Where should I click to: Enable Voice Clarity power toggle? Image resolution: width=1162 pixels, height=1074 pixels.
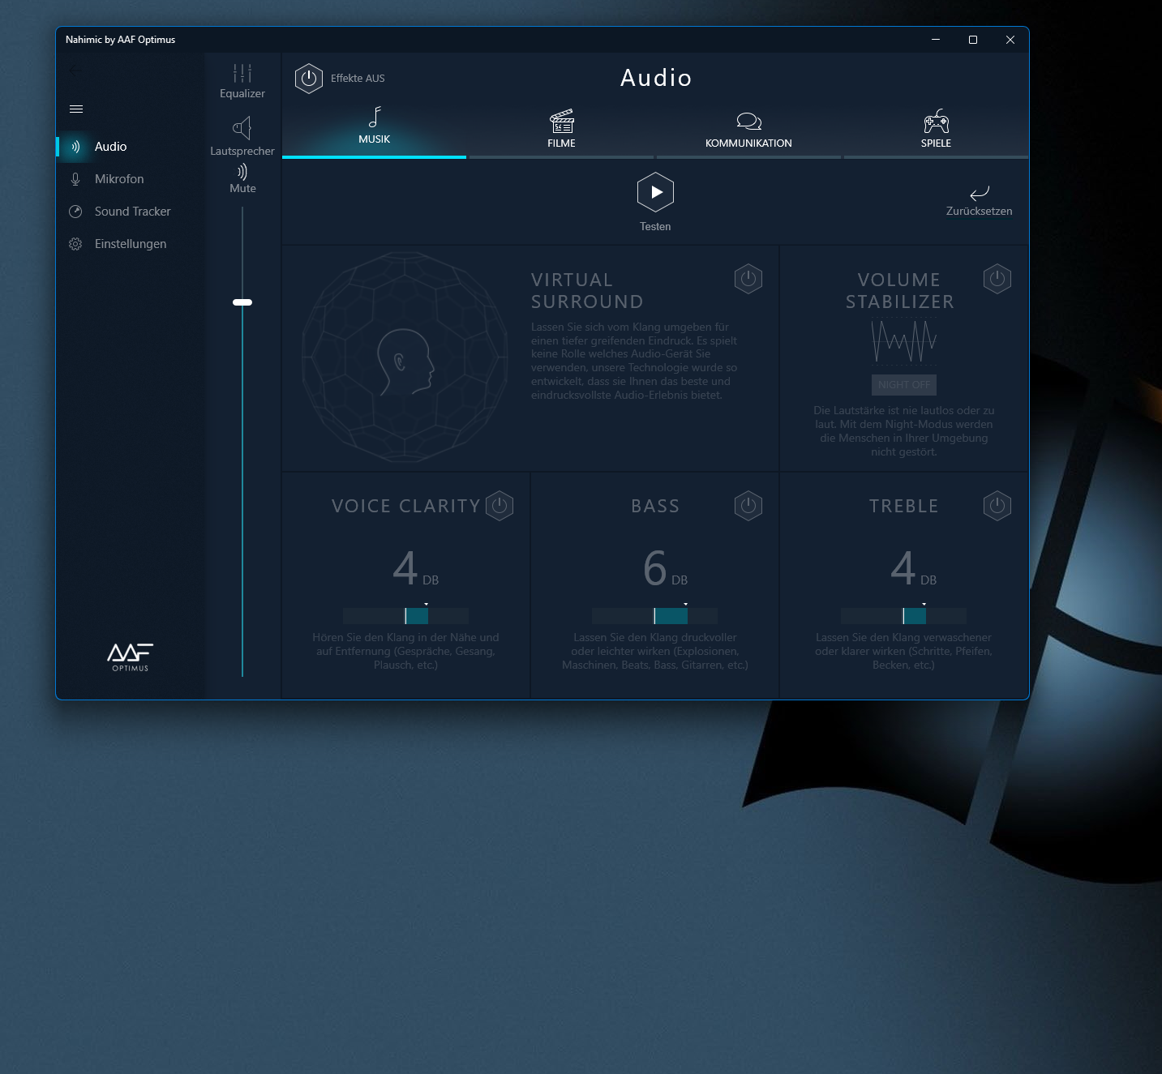(x=500, y=506)
